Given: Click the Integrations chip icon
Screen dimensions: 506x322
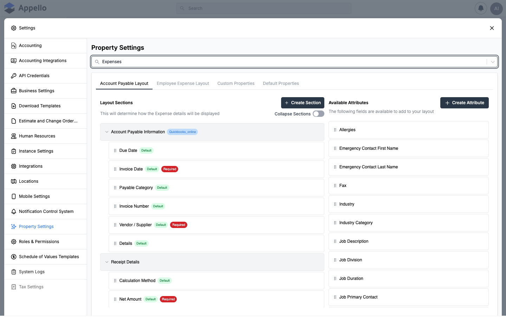Looking at the screenshot, I should pyautogui.click(x=14, y=166).
